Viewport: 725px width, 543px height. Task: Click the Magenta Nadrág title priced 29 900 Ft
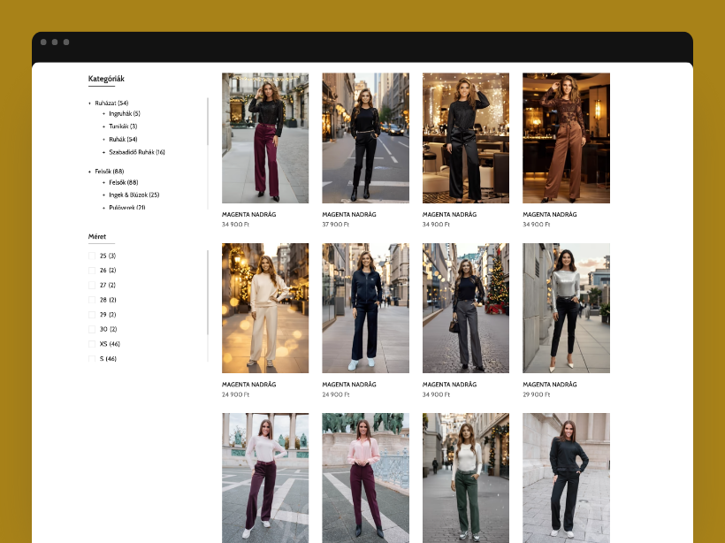point(550,385)
